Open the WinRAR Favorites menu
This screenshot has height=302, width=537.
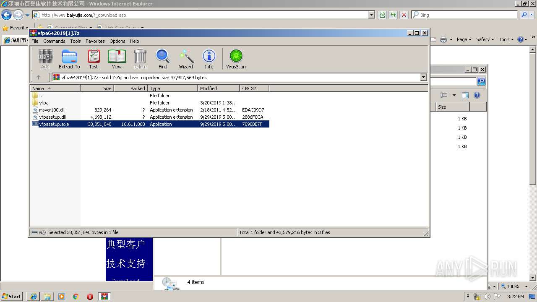(x=95, y=41)
